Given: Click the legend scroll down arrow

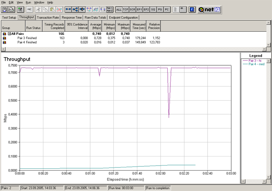Looking at the screenshot, I should (268, 177).
